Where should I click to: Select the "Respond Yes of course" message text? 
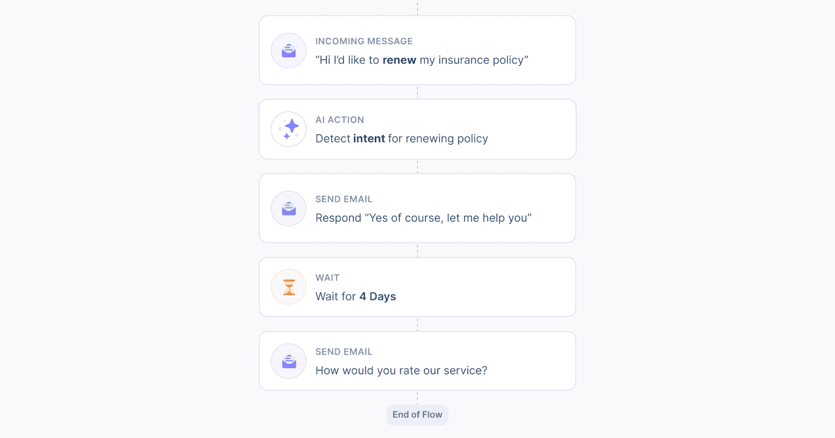coord(423,218)
